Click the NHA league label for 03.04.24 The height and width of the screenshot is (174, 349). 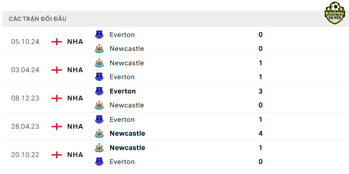[75, 70]
